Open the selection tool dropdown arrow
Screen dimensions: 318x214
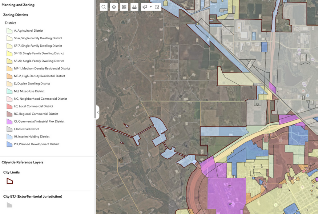(151, 7)
